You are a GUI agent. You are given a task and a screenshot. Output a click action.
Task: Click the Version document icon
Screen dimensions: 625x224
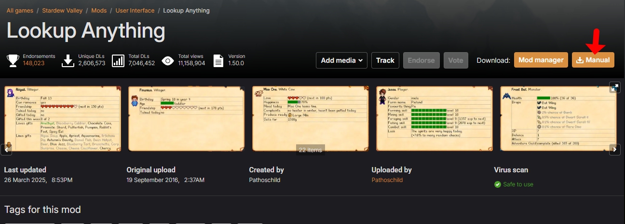pos(218,60)
